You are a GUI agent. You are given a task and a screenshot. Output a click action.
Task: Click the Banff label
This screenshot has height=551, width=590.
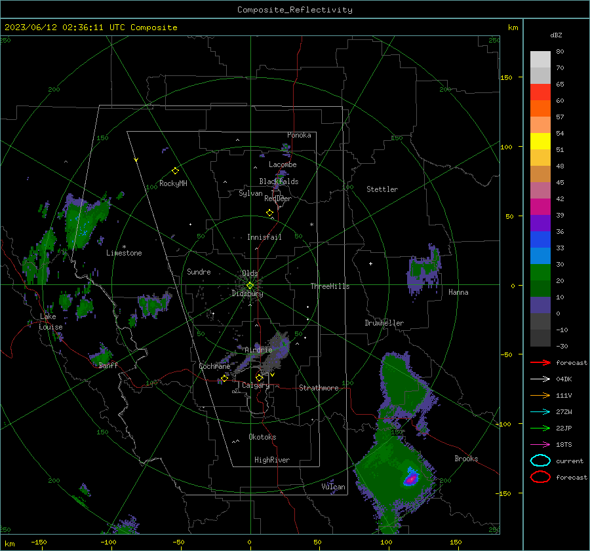click(x=108, y=365)
